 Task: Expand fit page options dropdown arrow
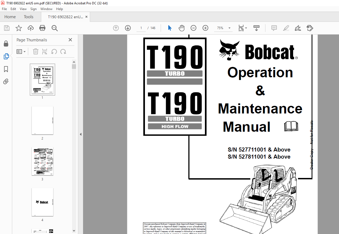coord(246,28)
